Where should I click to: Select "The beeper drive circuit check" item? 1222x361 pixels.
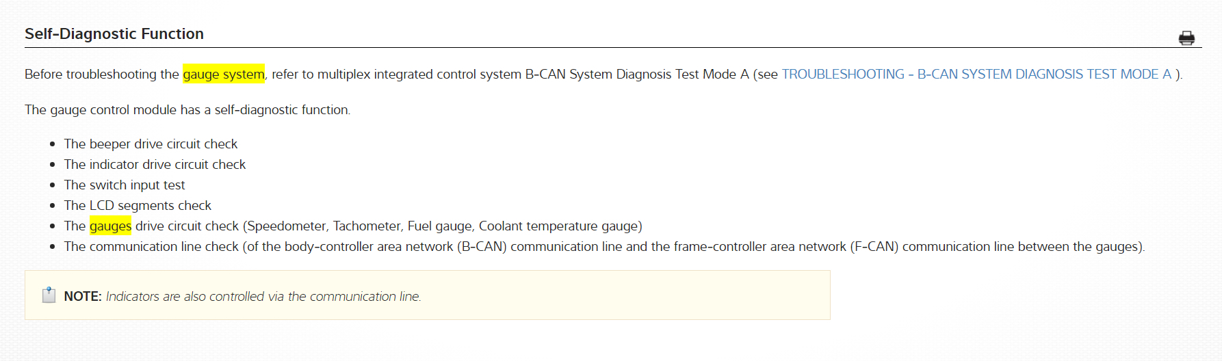(x=151, y=144)
